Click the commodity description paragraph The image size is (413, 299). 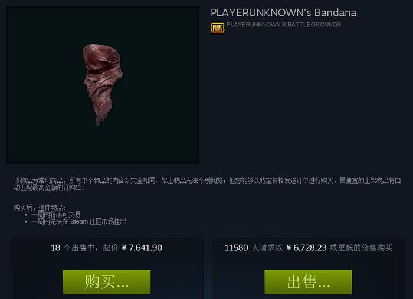(x=207, y=184)
